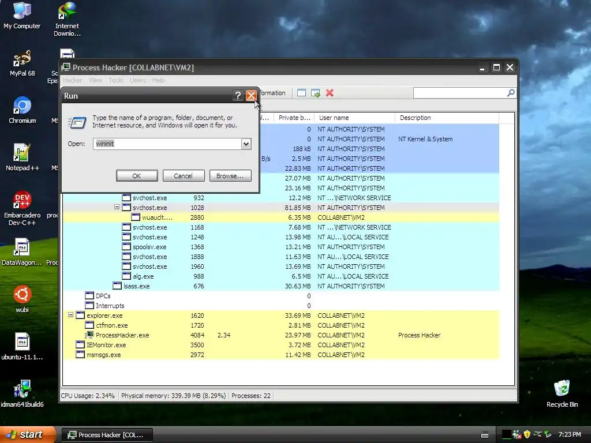591x443 pixels.
Task: Select the DPCs row
Action: tap(281, 296)
